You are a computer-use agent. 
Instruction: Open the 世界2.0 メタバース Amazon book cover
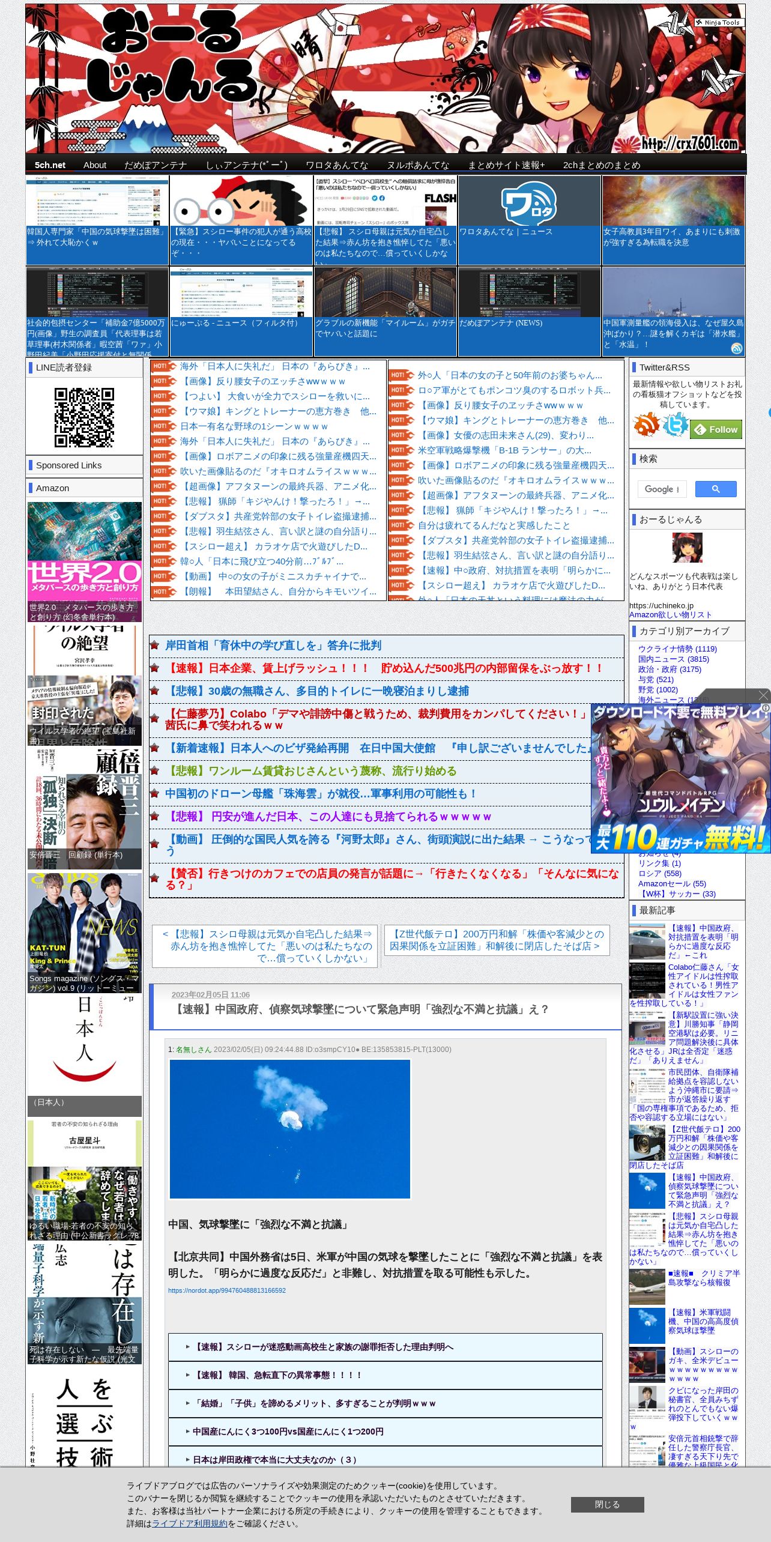point(85,562)
